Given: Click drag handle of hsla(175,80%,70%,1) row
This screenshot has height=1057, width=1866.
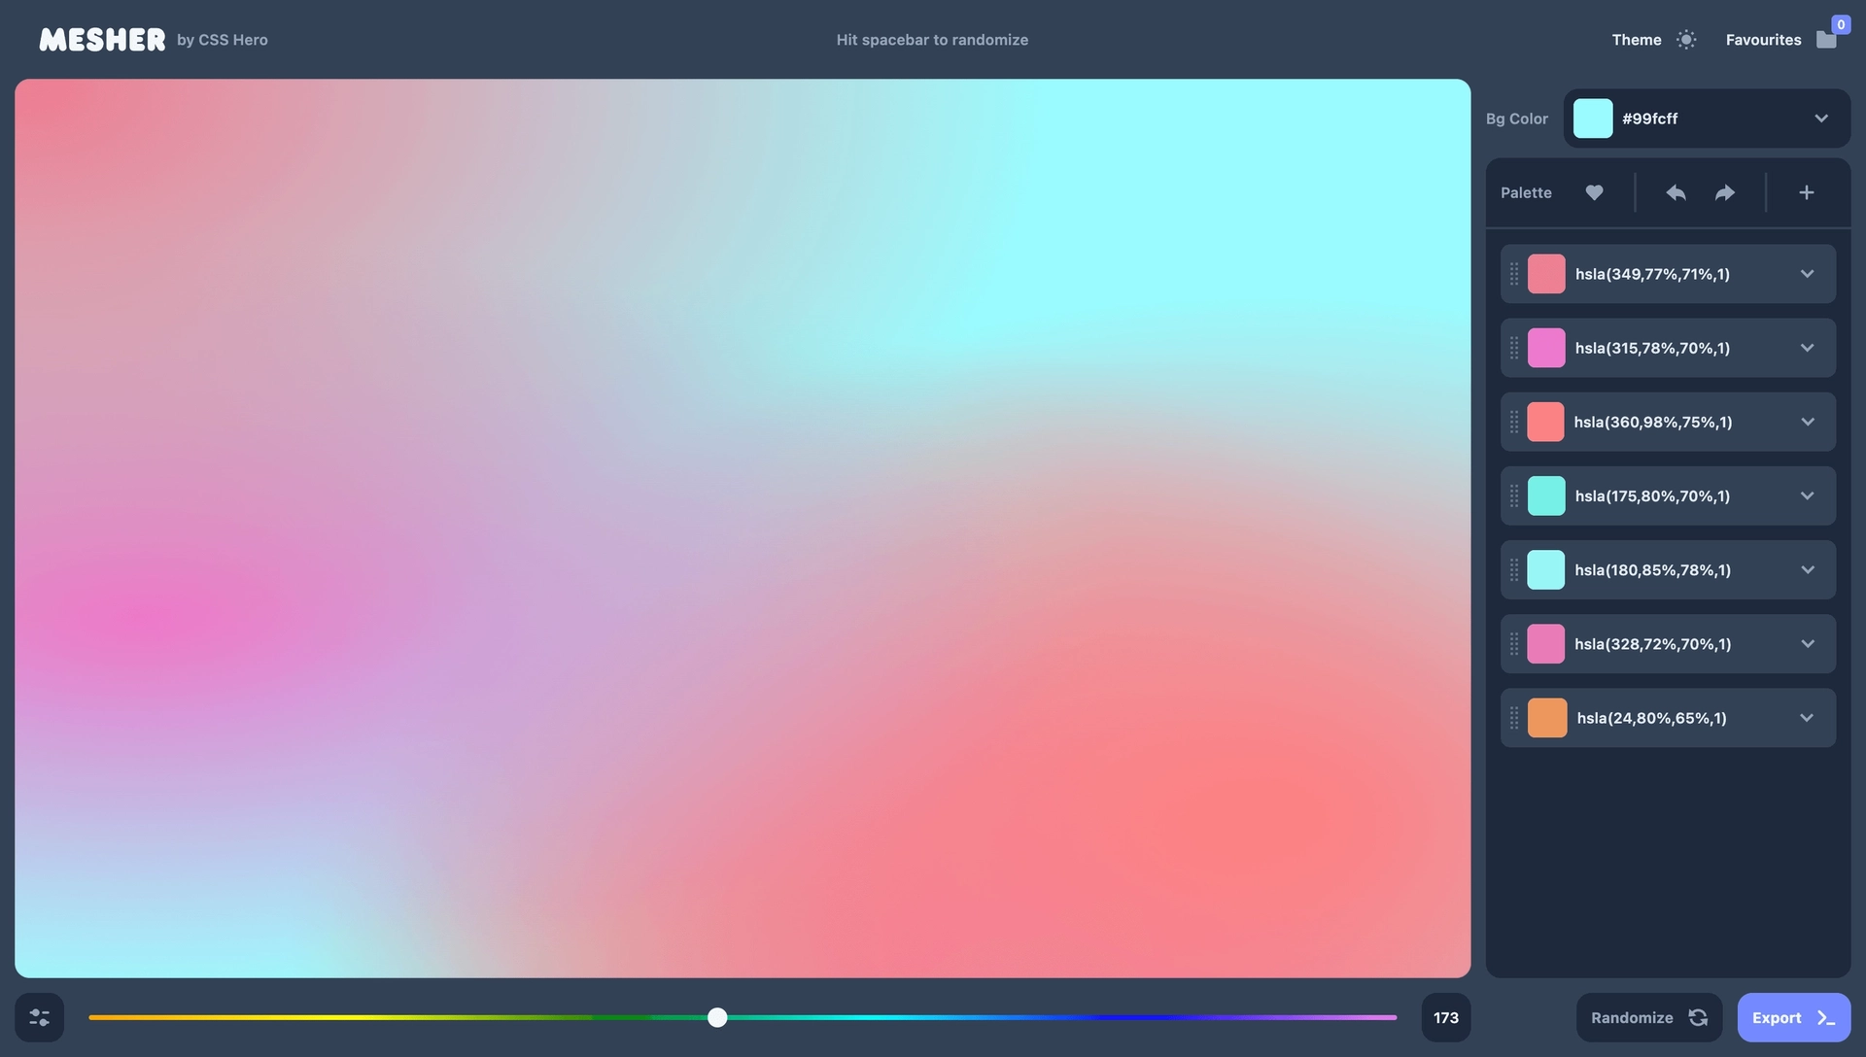Looking at the screenshot, I should click(x=1514, y=495).
